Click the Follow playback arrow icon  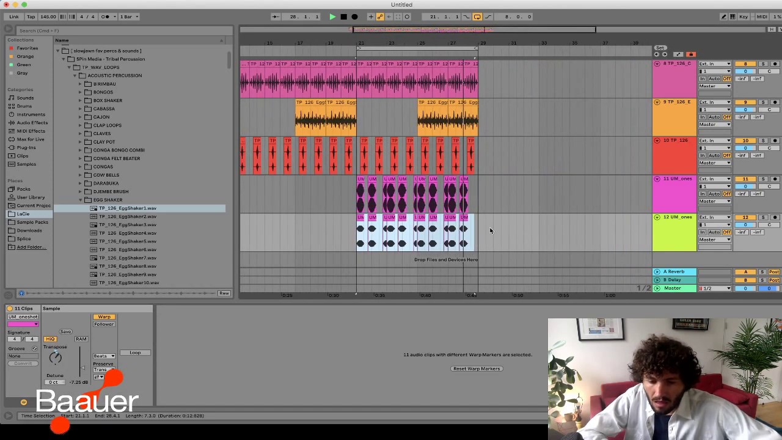coord(276,16)
